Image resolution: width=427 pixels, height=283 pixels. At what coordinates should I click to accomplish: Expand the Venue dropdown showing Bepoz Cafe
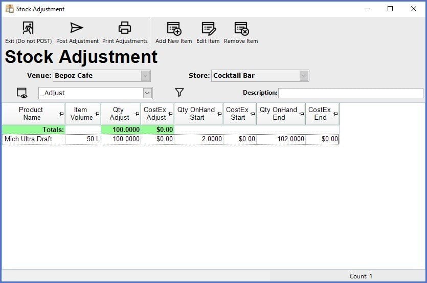[146, 76]
